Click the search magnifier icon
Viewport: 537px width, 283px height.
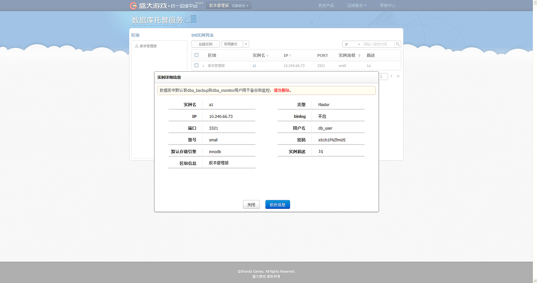397,44
